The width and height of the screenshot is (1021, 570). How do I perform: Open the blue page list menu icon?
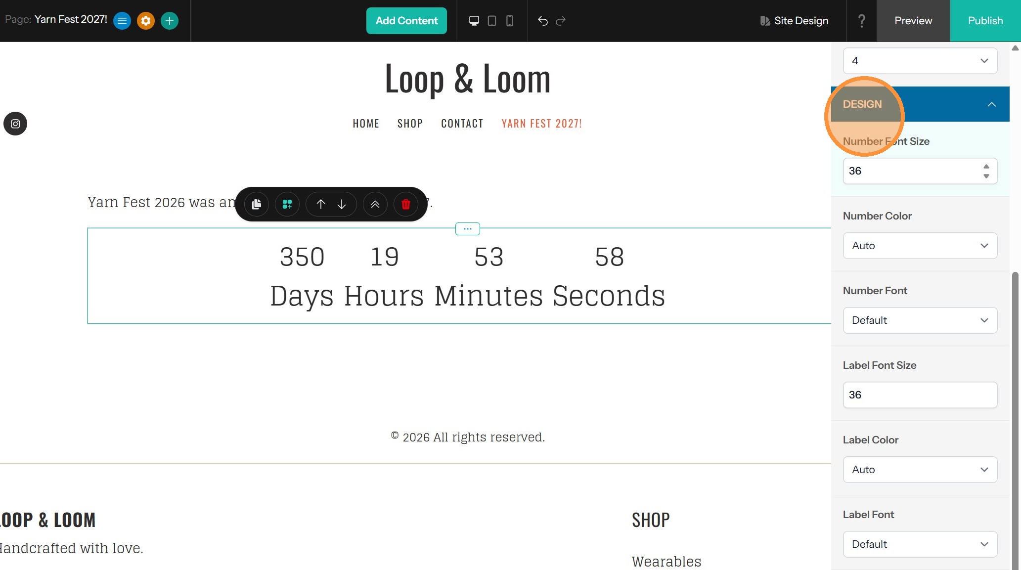point(122,21)
